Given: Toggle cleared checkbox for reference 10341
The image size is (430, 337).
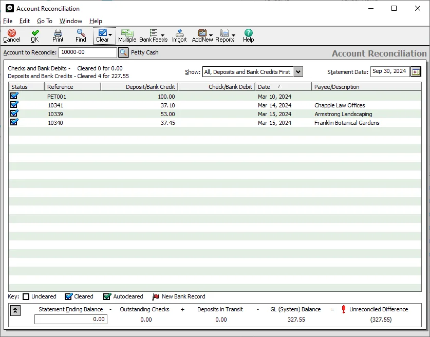Looking at the screenshot, I should [x=14, y=105].
